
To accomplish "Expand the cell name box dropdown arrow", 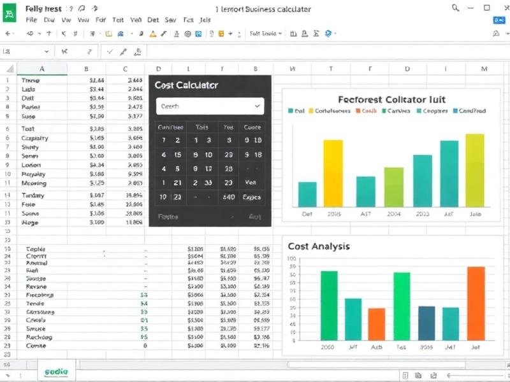I will (x=47, y=52).
